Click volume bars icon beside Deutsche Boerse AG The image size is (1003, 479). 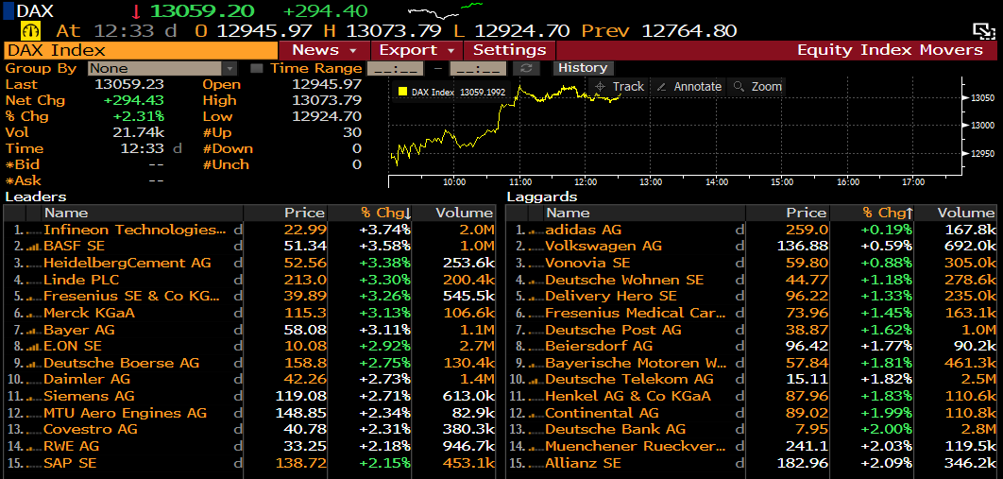pos(33,363)
